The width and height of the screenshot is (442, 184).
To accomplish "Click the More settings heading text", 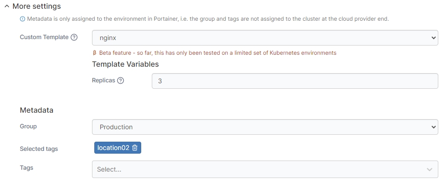I will pos(36,6).
